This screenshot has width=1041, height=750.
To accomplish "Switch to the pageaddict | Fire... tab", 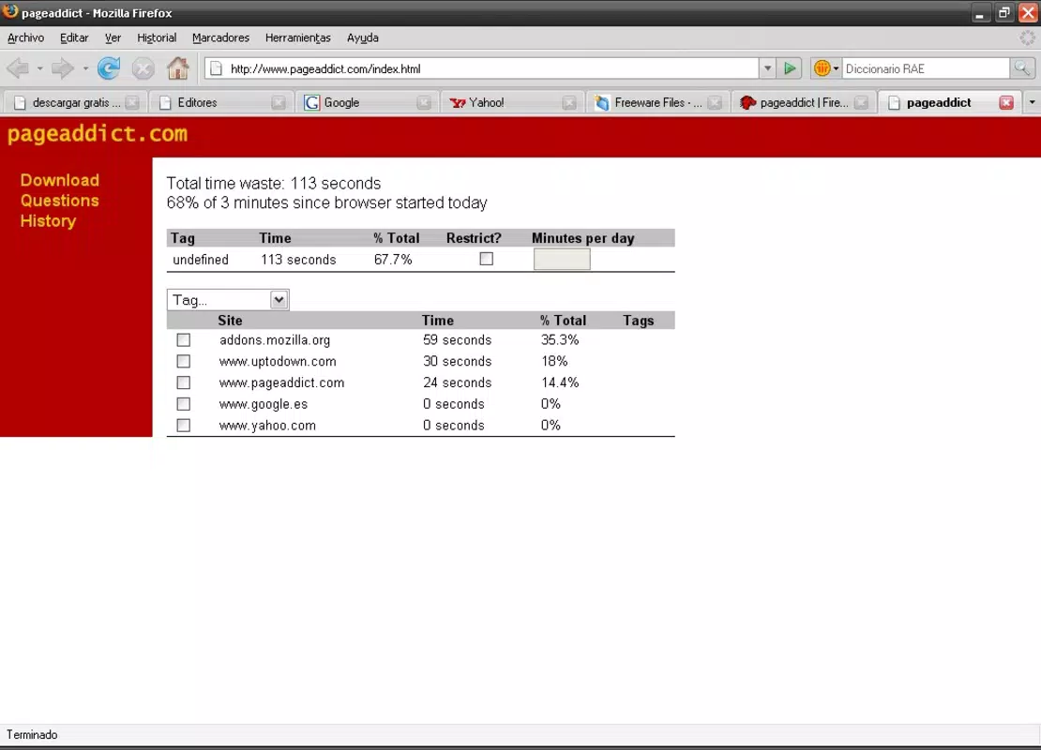I will click(x=804, y=102).
